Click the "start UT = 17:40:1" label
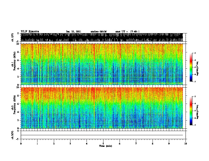Image resolution: width=209 pixels, height=161 pixels. point(127,32)
